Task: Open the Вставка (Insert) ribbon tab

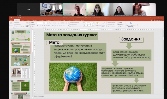Action: (22, 20)
